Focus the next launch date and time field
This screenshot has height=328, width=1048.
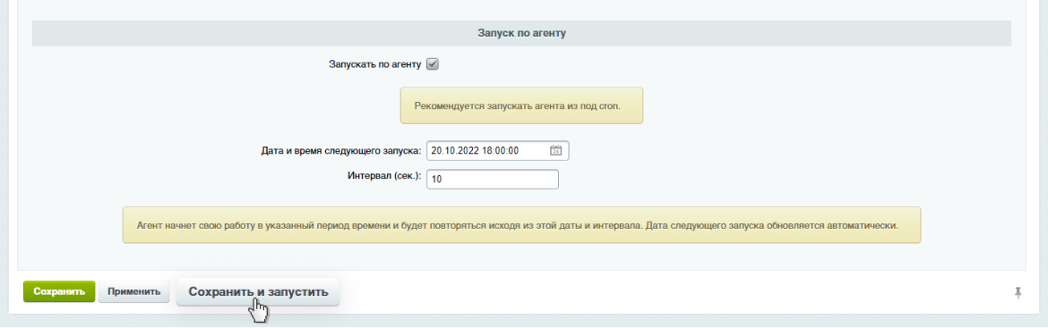pyautogui.click(x=497, y=151)
